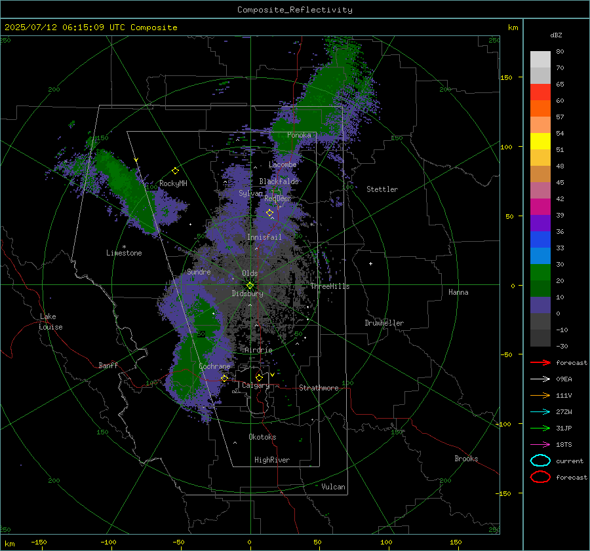Click the yellow diamond marker near Cochrane
Viewport: 590px width, 551px height.
pyautogui.click(x=225, y=378)
